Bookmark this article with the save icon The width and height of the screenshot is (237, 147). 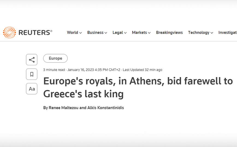32,74
